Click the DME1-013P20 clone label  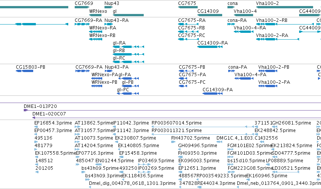click(40, 106)
